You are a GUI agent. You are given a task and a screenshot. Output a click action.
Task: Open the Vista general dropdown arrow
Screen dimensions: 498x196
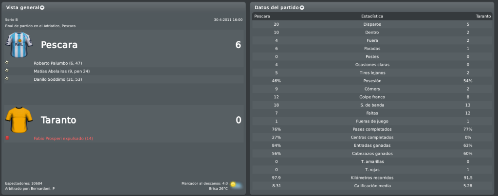tap(42, 8)
